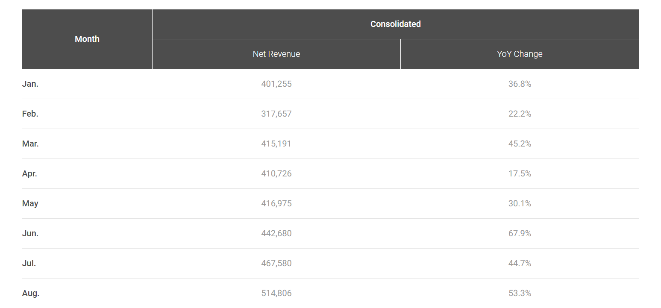Screen dimensions: 661x308
Task: Click February net revenue 317,657
Action: coord(276,114)
